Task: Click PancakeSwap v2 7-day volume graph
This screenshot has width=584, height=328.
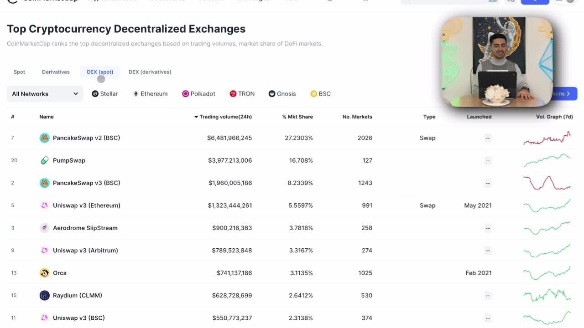Action: [x=547, y=138]
